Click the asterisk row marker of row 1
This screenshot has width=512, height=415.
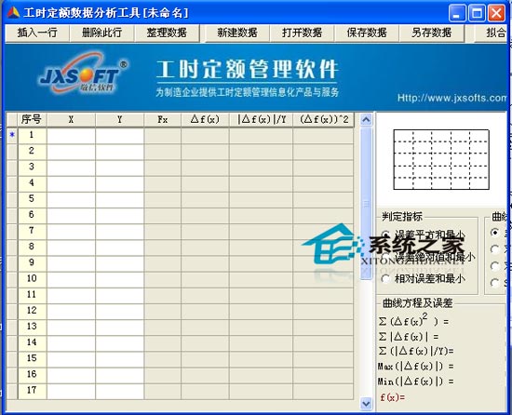point(12,135)
